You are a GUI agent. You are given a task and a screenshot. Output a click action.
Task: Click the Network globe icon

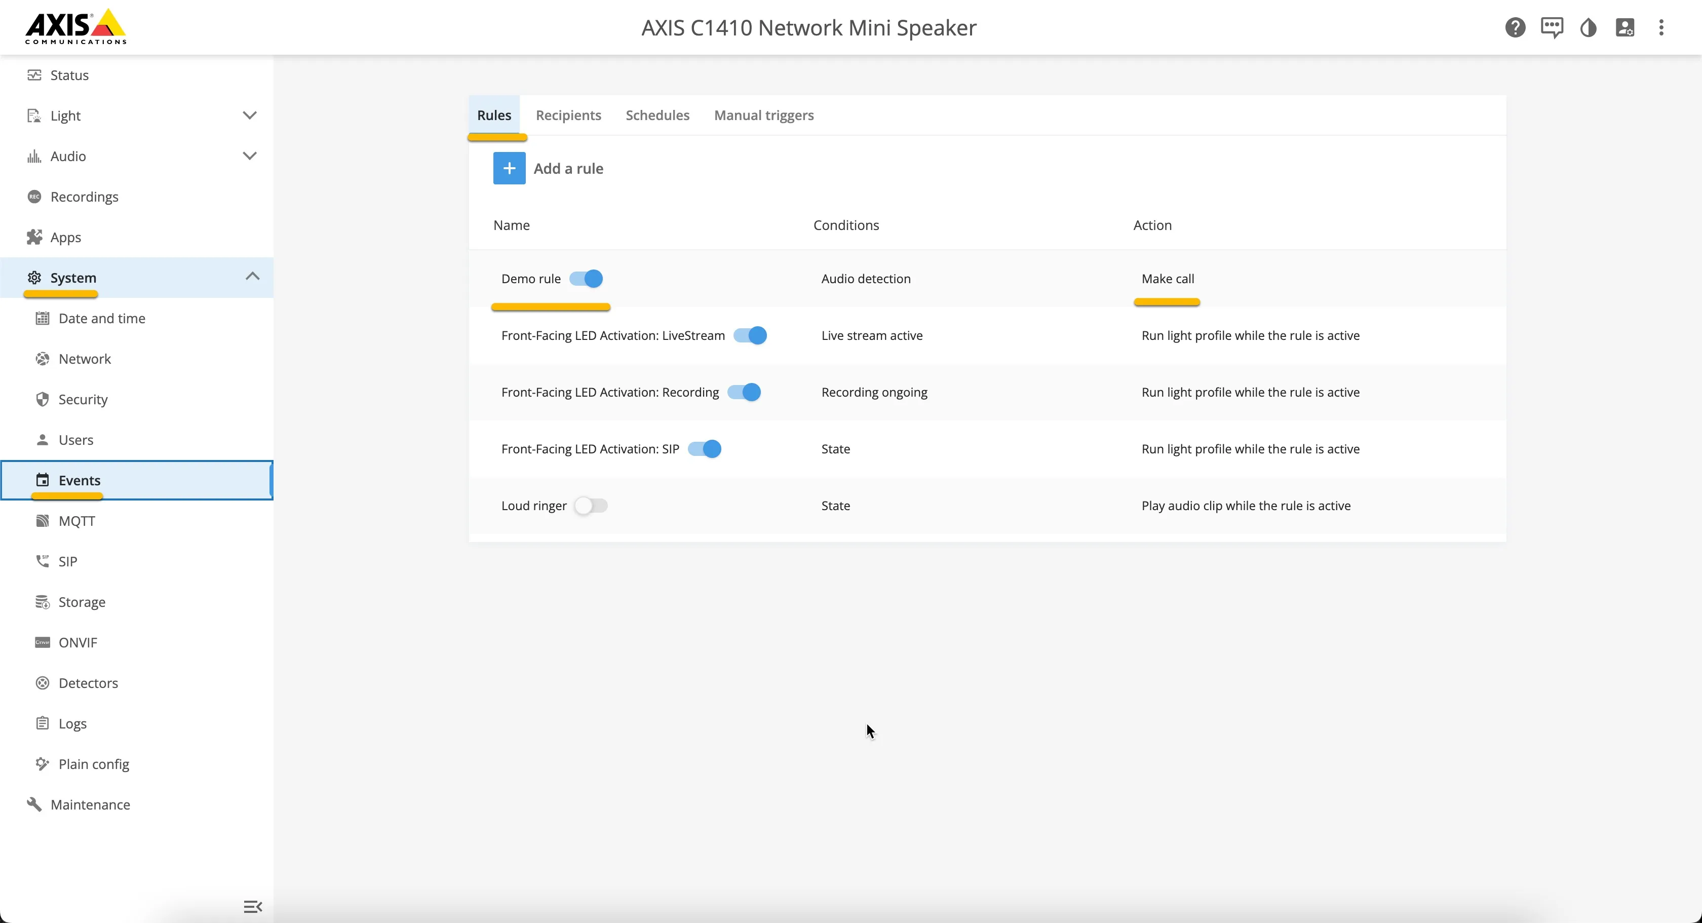point(42,359)
